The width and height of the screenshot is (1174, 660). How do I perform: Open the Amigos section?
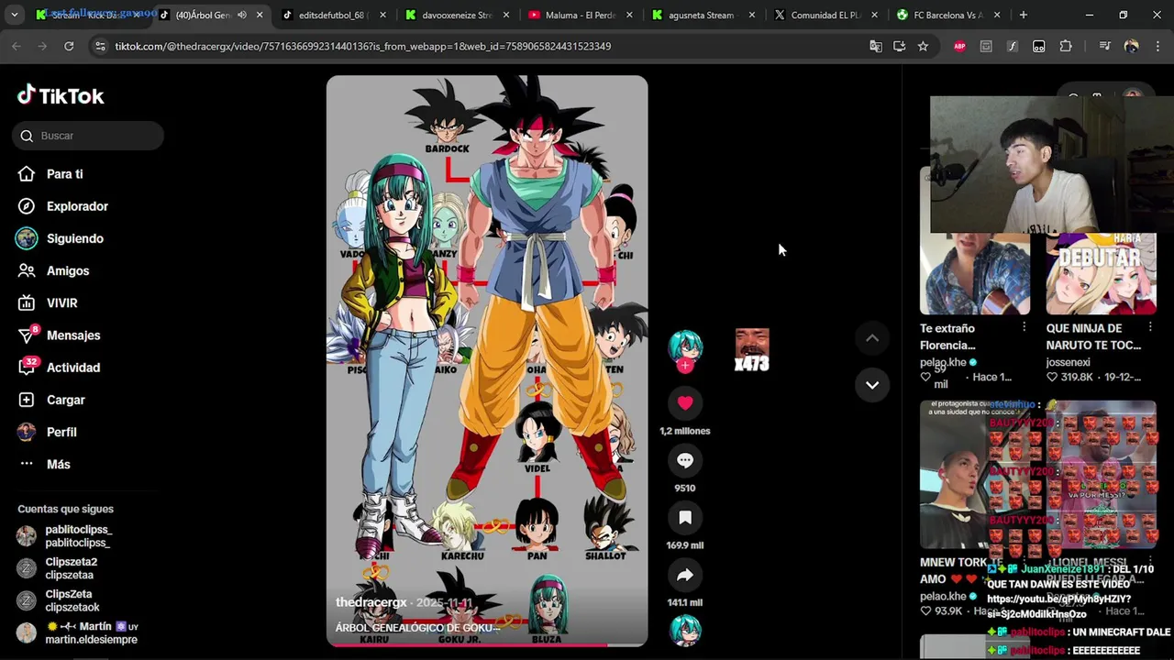tap(68, 271)
